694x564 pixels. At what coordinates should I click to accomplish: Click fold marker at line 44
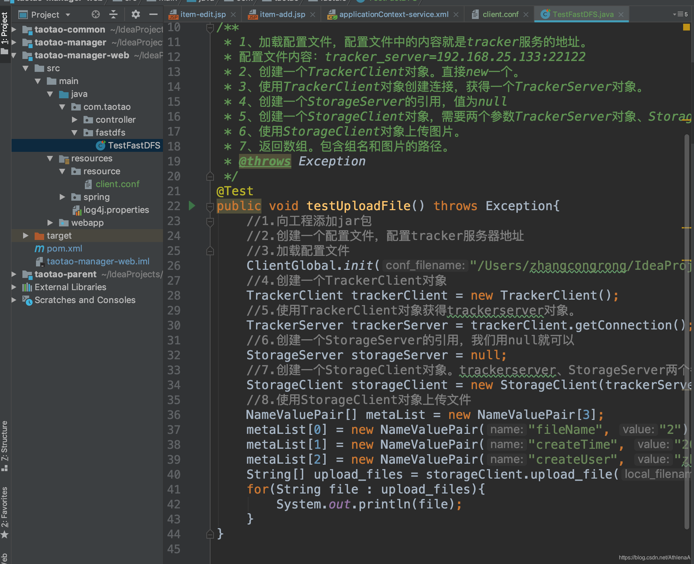(x=210, y=534)
